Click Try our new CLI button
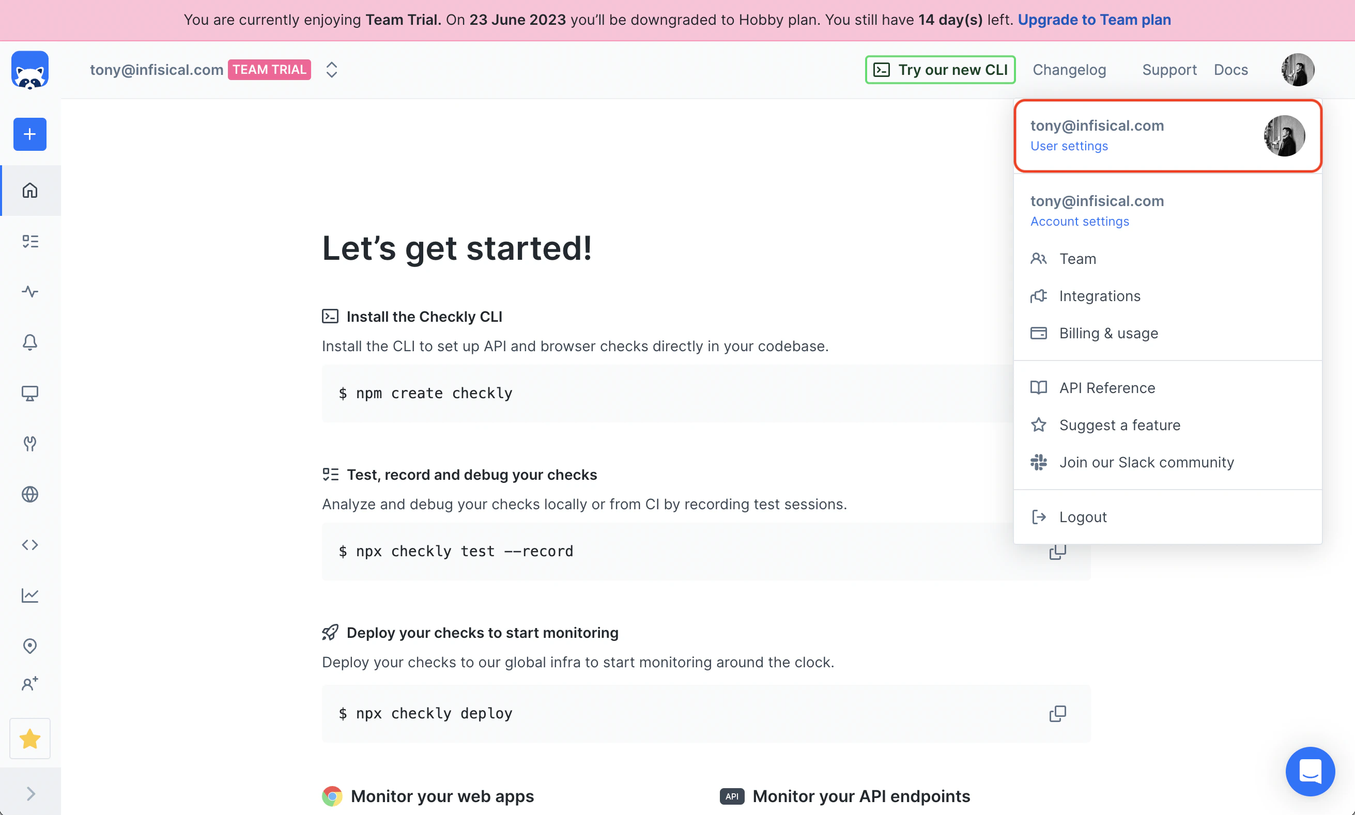Image resolution: width=1355 pixels, height=815 pixels. (940, 70)
